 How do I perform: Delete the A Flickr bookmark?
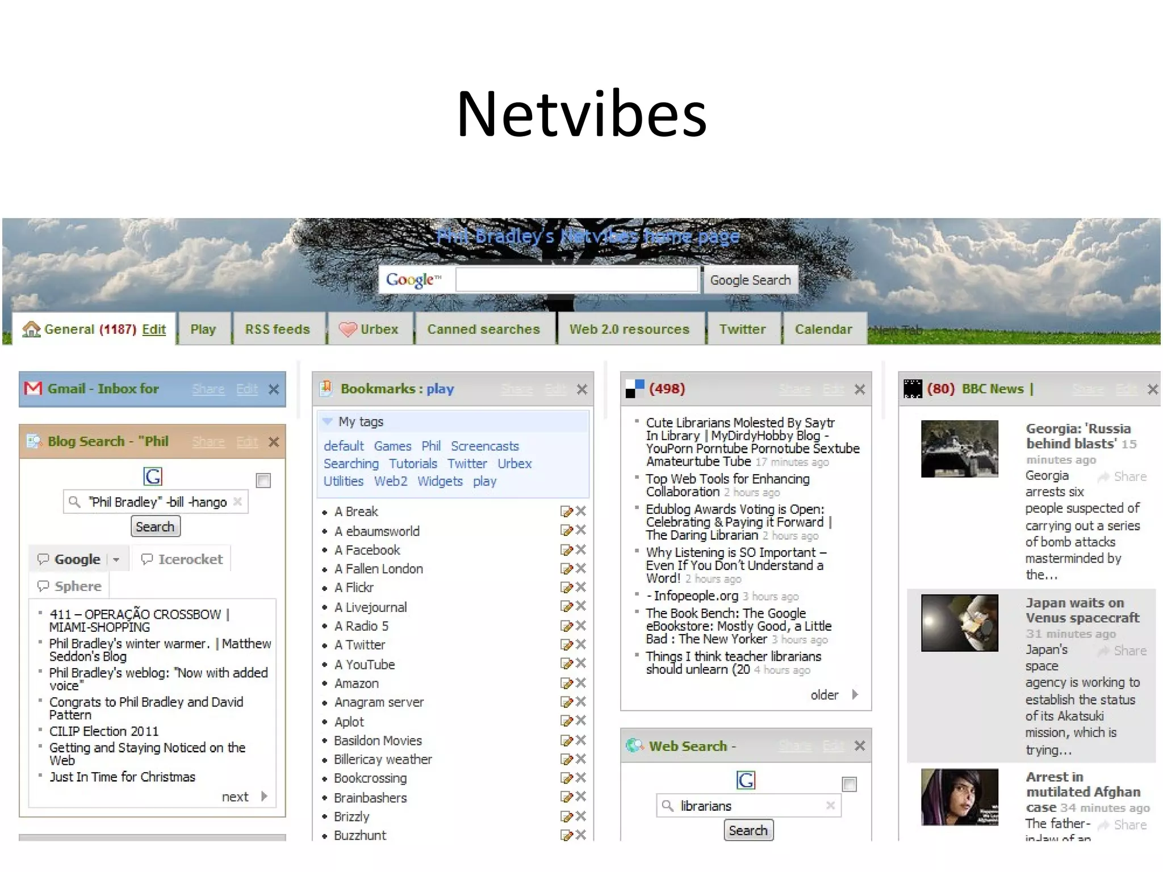tap(580, 587)
